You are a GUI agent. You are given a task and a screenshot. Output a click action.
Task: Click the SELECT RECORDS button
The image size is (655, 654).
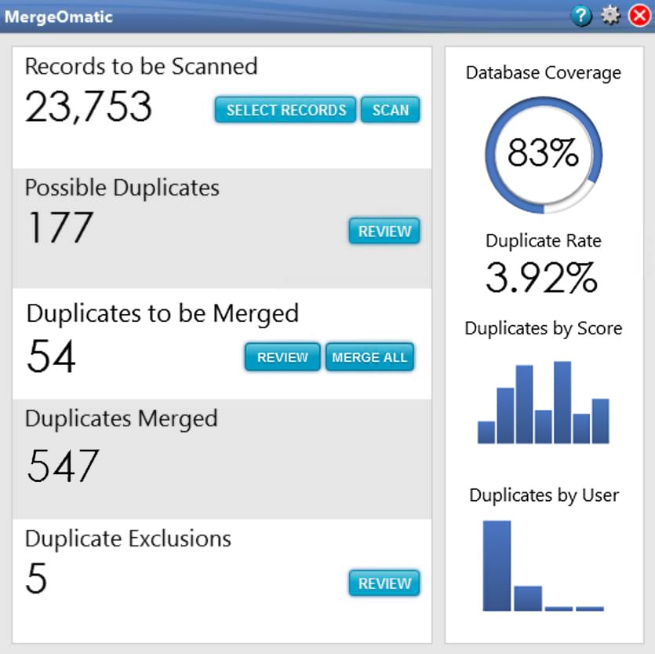[284, 110]
